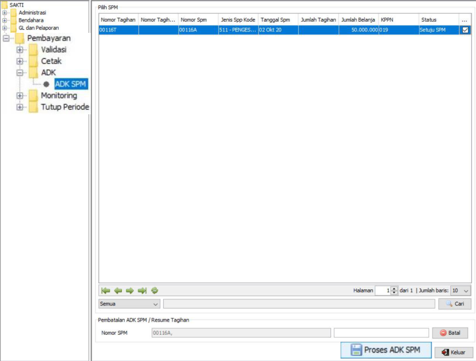Click the Keluar button
This screenshot has height=361, width=476.
pos(454,352)
